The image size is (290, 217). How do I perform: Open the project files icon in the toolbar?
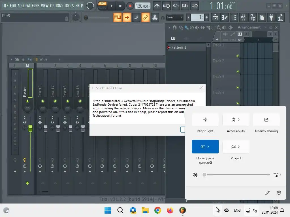click(262, 18)
